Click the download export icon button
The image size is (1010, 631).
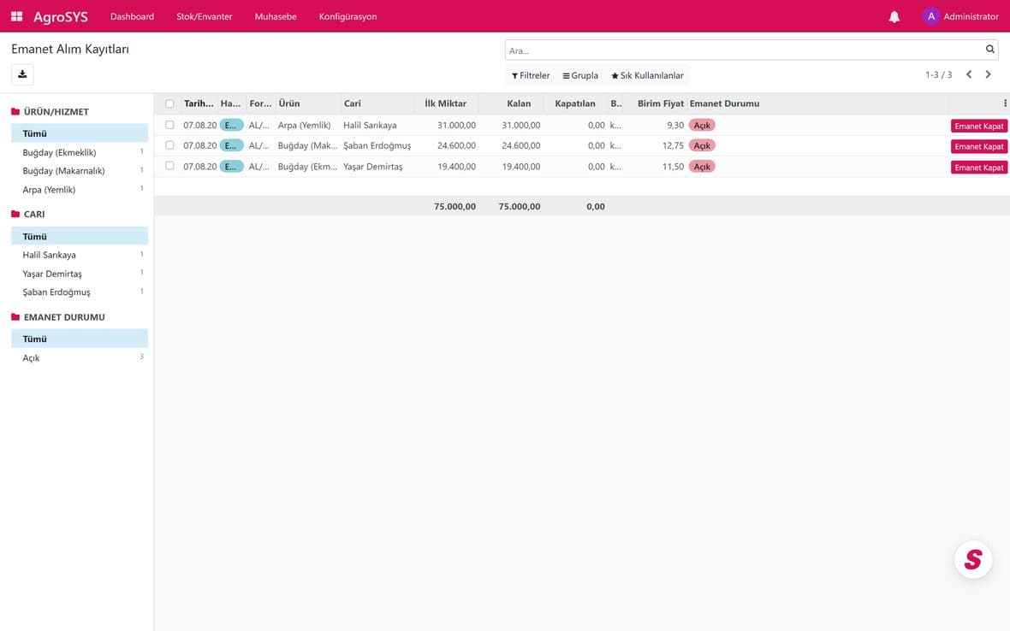(22, 74)
